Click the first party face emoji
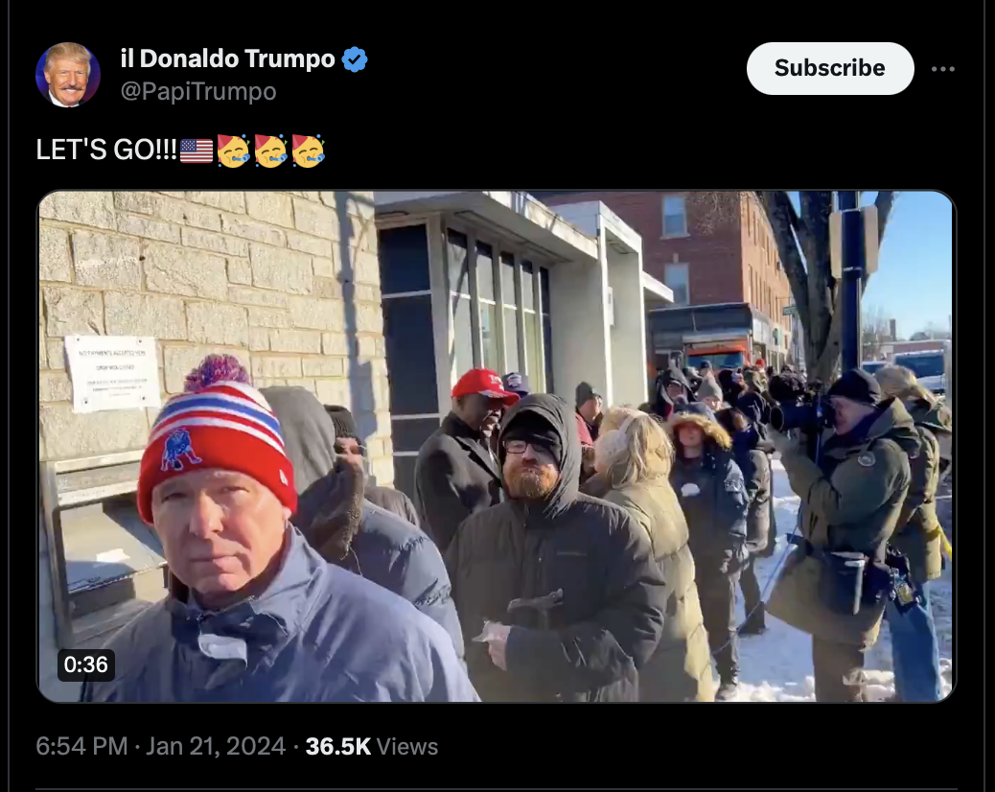This screenshot has width=995, height=792. pyautogui.click(x=234, y=151)
